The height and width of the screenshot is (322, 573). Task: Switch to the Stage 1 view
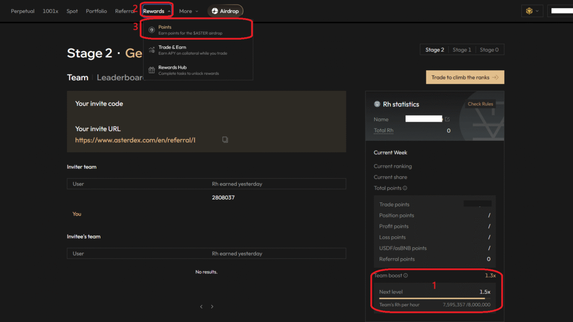click(461, 50)
